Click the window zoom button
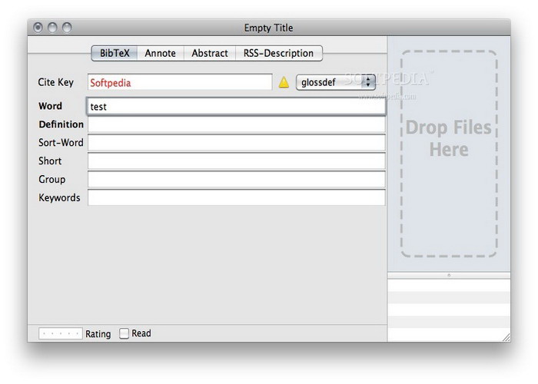 [68, 28]
